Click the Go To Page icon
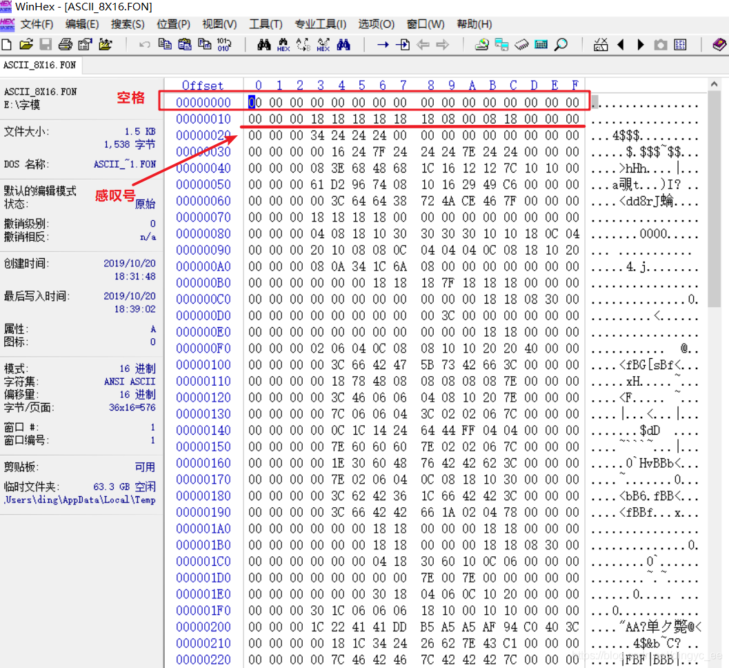 403,45
